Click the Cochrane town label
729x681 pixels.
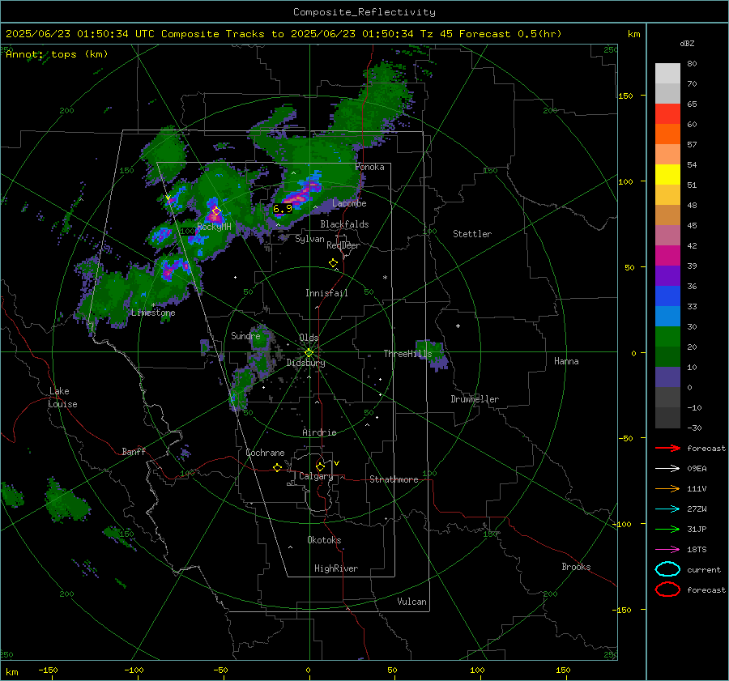click(265, 453)
